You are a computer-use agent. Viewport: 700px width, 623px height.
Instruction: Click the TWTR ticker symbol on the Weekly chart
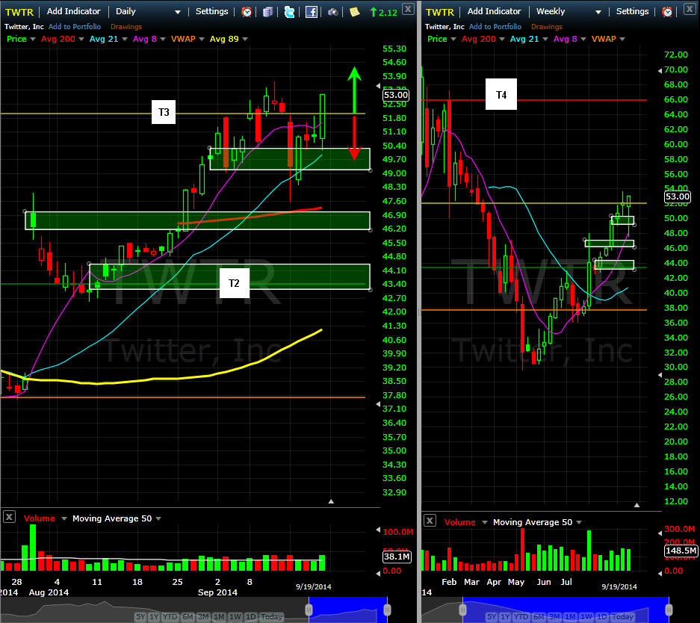click(x=440, y=12)
